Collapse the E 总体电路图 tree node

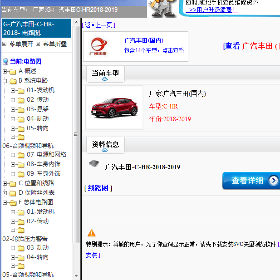(5, 202)
